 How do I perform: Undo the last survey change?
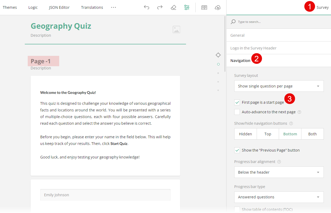[x=146, y=7]
